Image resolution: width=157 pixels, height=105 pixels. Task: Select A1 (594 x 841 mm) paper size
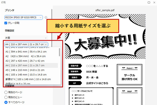click(x=31, y=52)
